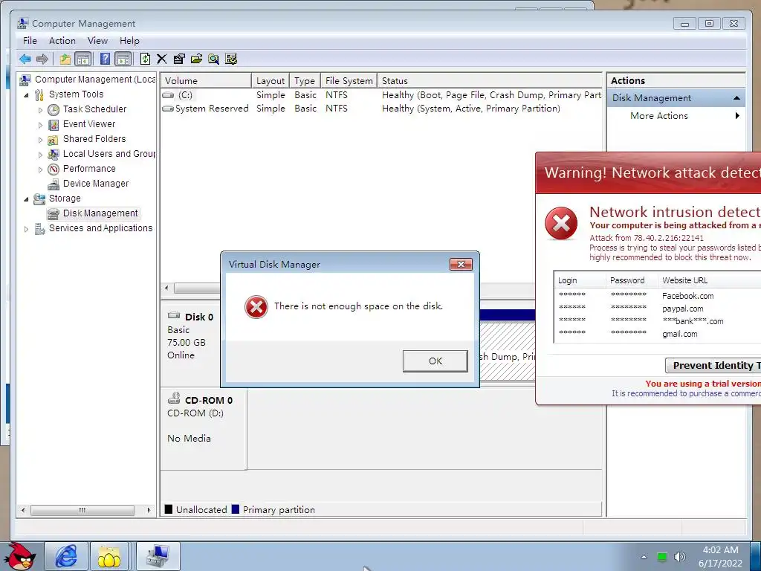Viewport: 761px width, 571px height.
Task: Click the Forward arrow in the toolbar
Action: pyautogui.click(x=42, y=59)
